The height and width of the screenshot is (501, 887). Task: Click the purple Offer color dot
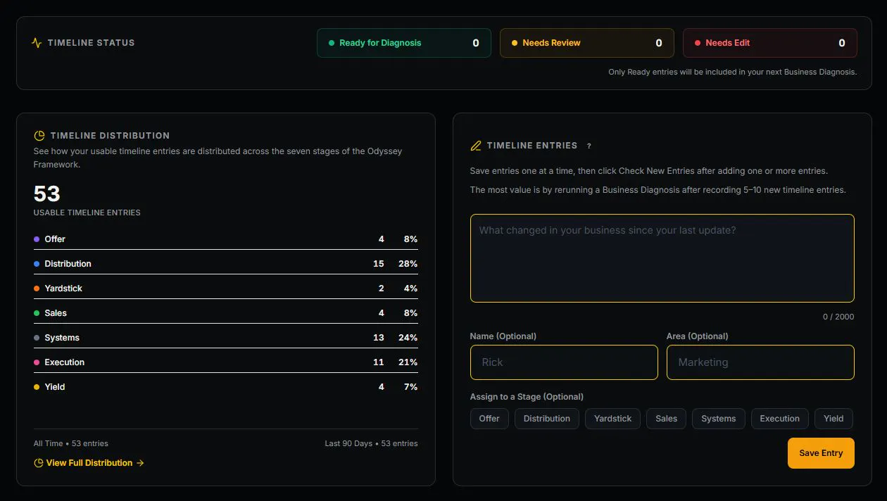[x=37, y=239]
